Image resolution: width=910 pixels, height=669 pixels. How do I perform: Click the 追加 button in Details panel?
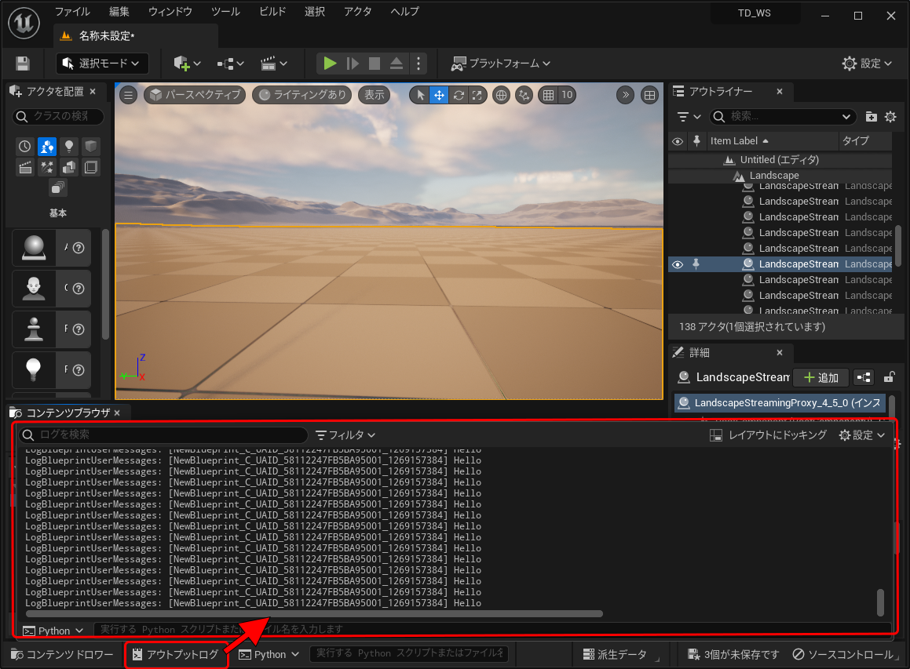820,377
